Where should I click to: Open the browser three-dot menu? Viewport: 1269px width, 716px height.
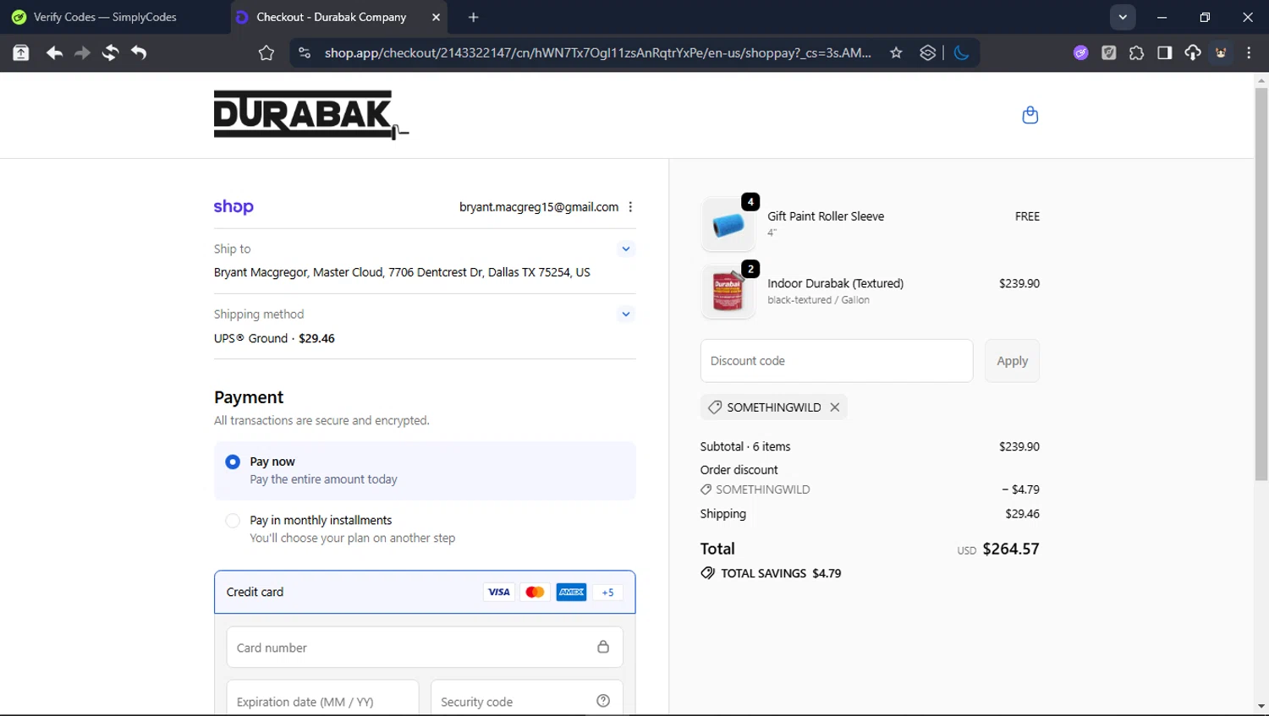[x=1249, y=52]
